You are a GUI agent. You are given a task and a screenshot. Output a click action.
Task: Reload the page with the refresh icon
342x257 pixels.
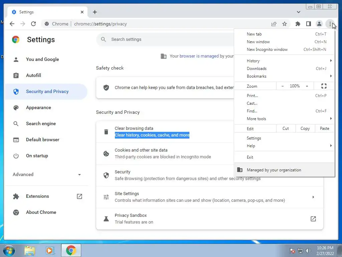pyautogui.click(x=33, y=24)
